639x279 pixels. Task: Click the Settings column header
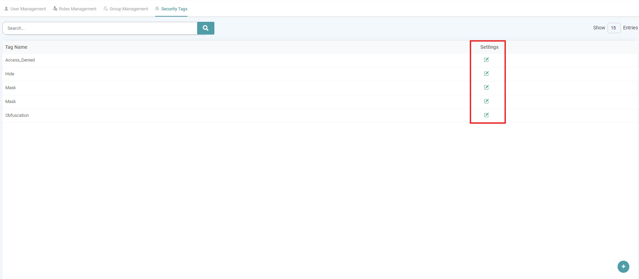(489, 47)
